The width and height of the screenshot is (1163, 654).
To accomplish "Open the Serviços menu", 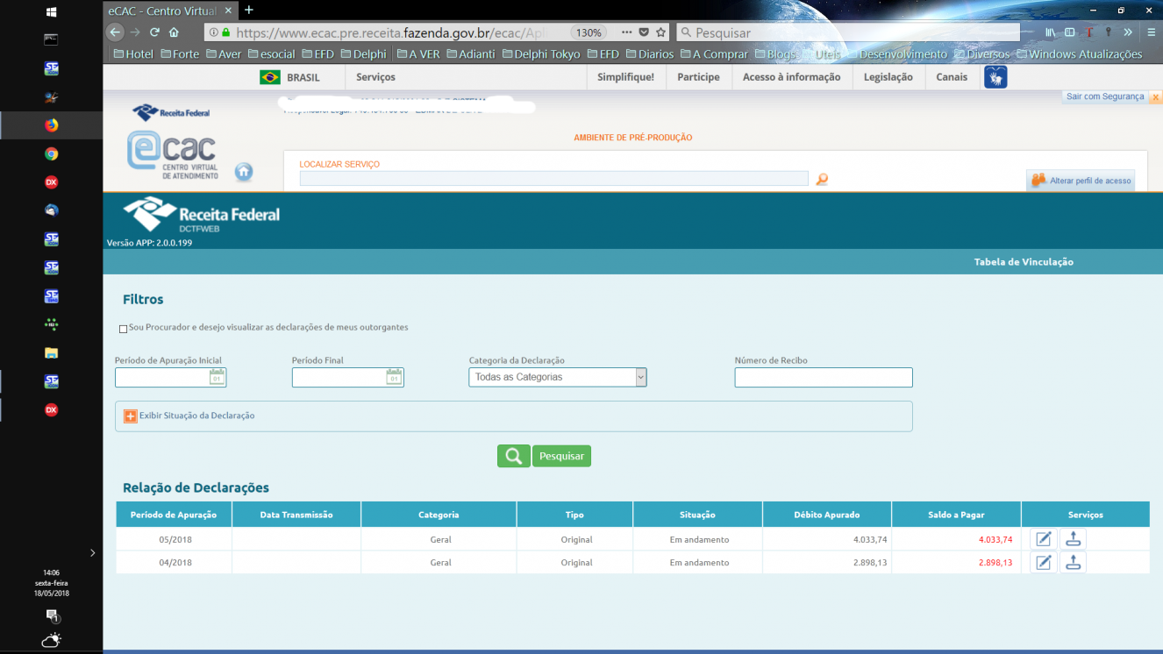I will 375,77.
